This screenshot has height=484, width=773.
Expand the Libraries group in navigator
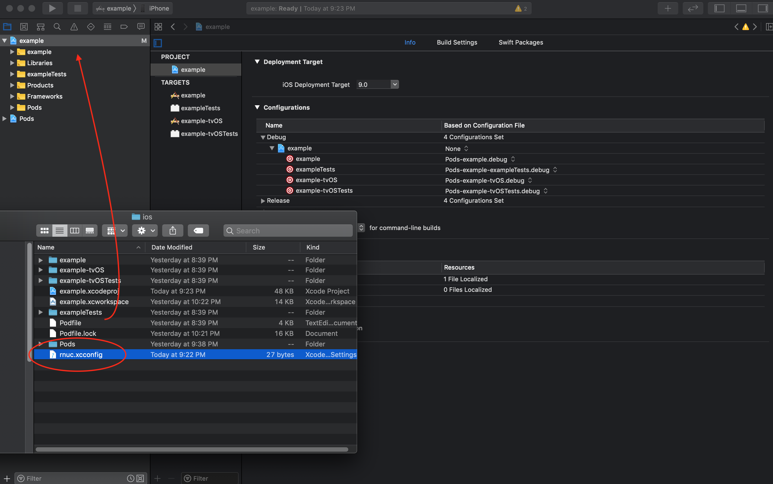point(12,63)
